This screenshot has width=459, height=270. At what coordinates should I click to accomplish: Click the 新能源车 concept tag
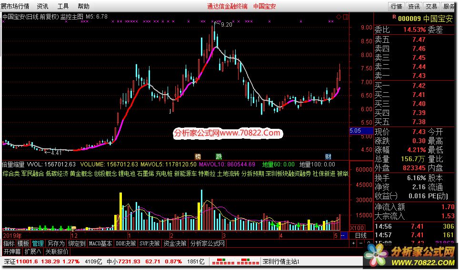[x=185, y=174]
